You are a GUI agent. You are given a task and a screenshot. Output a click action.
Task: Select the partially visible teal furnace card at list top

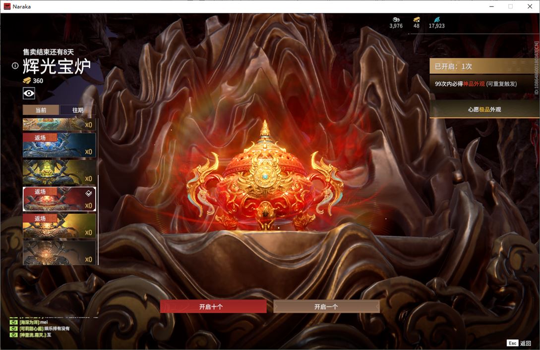pos(59,124)
